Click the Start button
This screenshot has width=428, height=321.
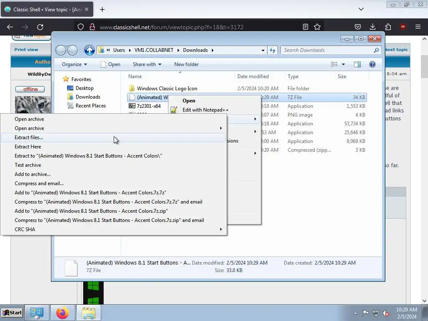(x=12, y=313)
